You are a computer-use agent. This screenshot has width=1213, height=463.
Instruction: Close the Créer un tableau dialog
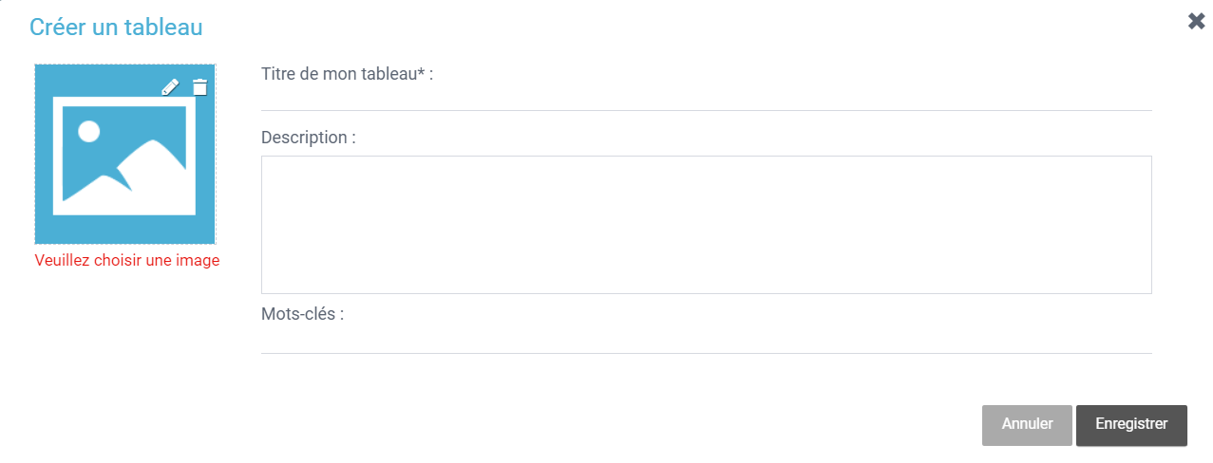tap(1196, 21)
